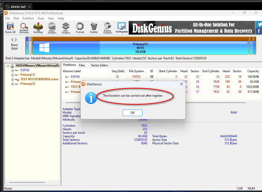The width and height of the screenshot is (262, 192).
Task: Open Backup Partition tool
Action: [108, 28]
